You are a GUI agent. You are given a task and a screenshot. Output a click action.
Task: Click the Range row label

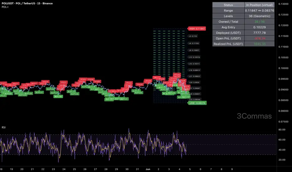click(228, 11)
